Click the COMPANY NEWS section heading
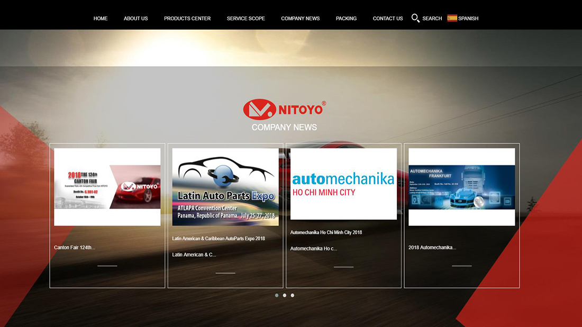Viewport: 582px width, 327px height. (284, 128)
